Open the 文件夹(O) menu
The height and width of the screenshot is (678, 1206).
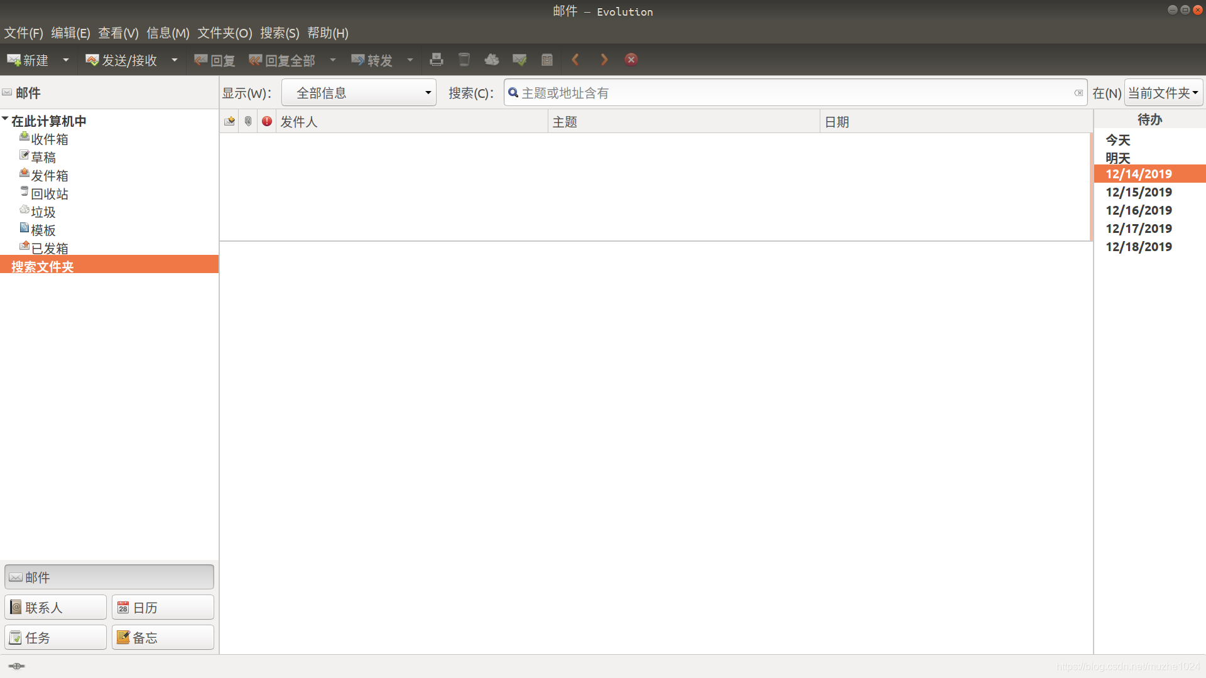pyautogui.click(x=225, y=33)
